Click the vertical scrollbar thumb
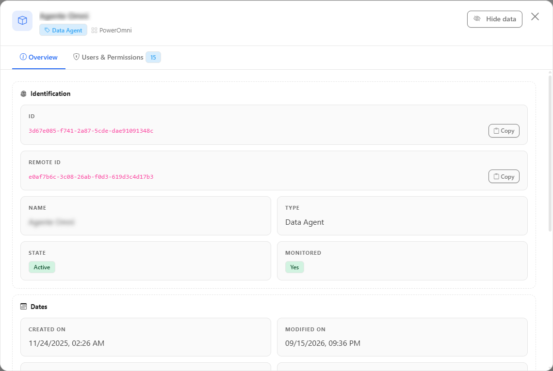The width and height of the screenshot is (553, 371). point(550,153)
